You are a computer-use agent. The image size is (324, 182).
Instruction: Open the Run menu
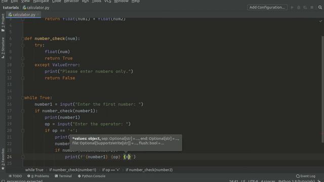[85, 1]
